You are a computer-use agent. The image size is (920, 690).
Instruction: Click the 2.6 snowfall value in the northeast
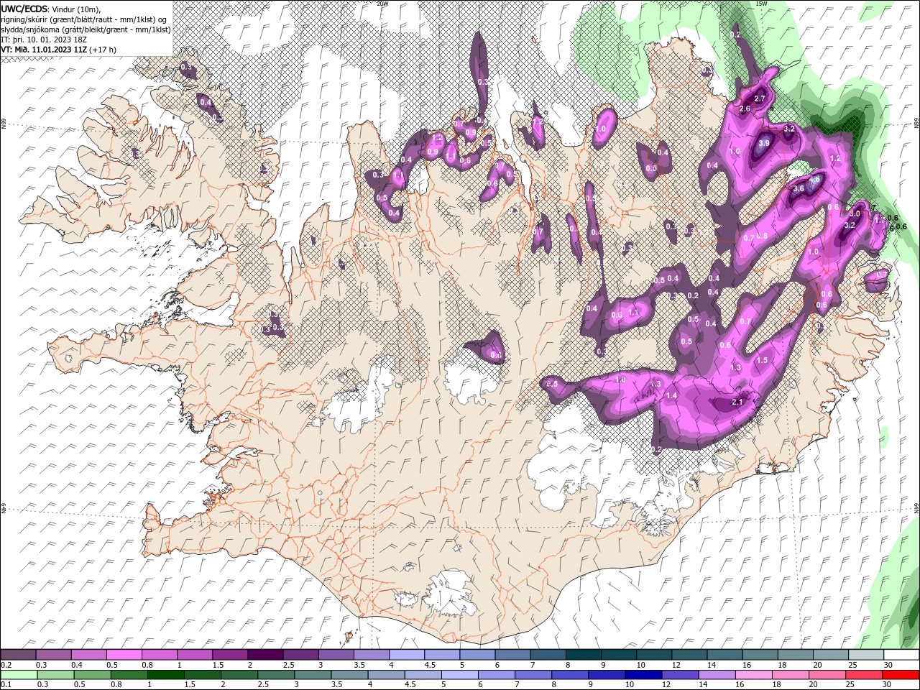coord(745,109)
